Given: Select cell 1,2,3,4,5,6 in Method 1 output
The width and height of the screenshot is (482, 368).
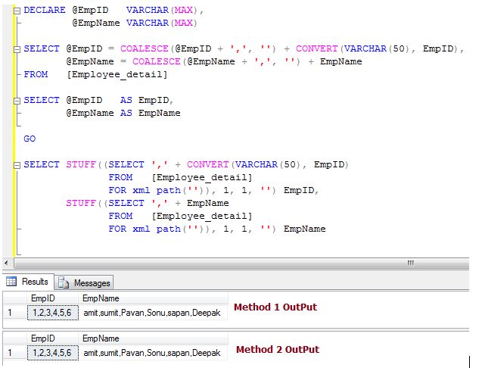Looking at the screenshot, I should pos(53,313).
